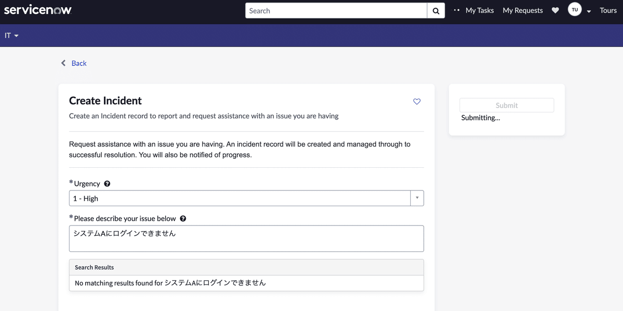Show help for the Urgency field
The image size is (623, 311).
coord(107,184)
